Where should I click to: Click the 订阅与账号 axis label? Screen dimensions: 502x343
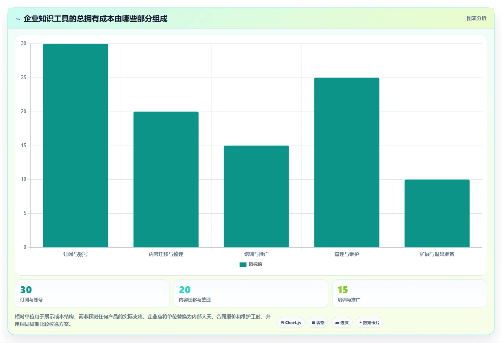click(76, 254)
